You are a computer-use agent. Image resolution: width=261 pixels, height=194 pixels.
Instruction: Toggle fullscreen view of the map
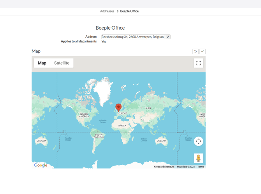[198, 63]
